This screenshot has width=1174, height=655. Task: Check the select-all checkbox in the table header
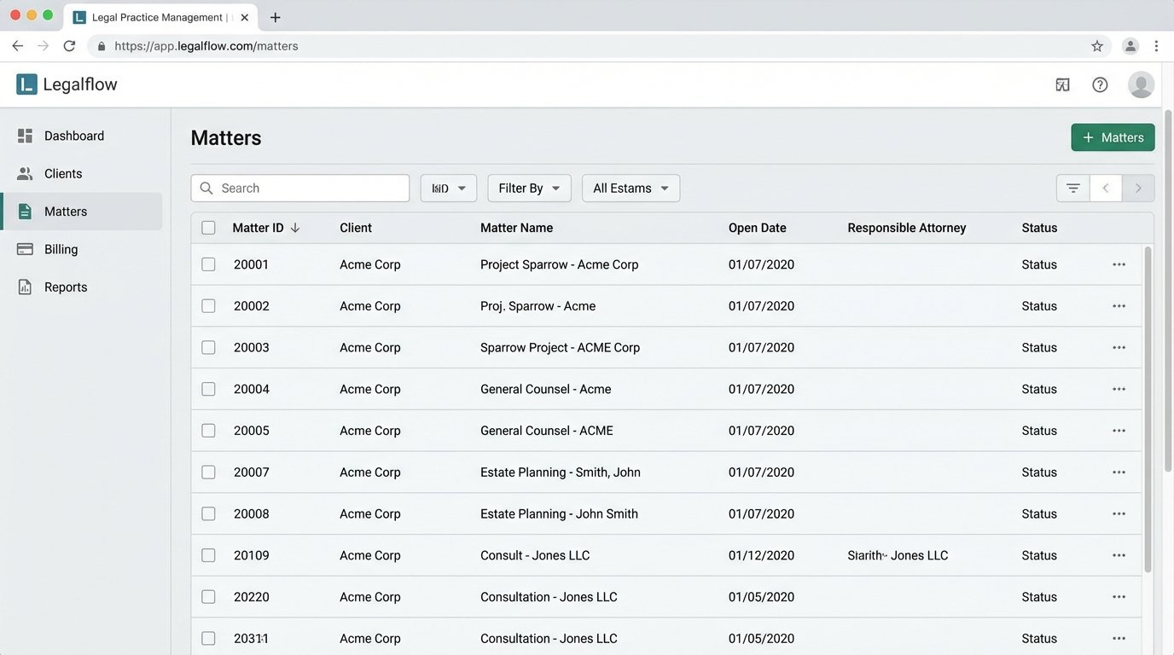point(208,228)
